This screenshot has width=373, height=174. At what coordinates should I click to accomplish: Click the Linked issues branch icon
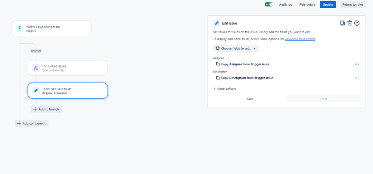click(x=36, y=68)
